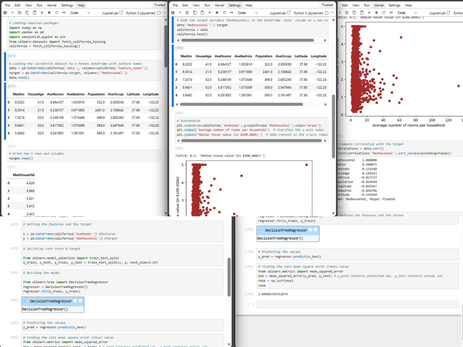Collapse the DecisionTreeRegressor output under cell 75

[260, 230]
